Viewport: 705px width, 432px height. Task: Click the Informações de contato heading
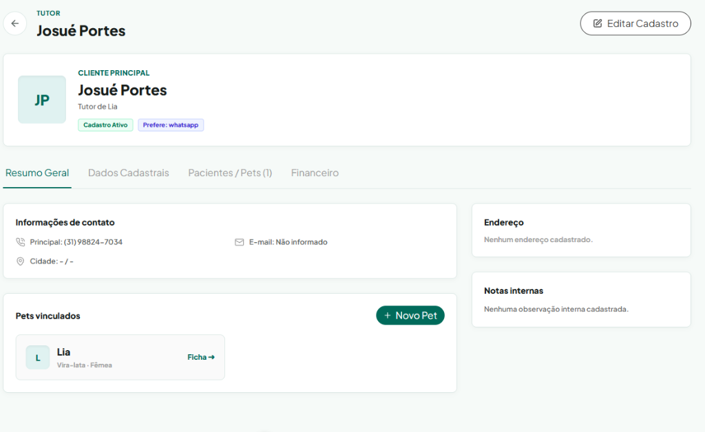coord(65,222)
